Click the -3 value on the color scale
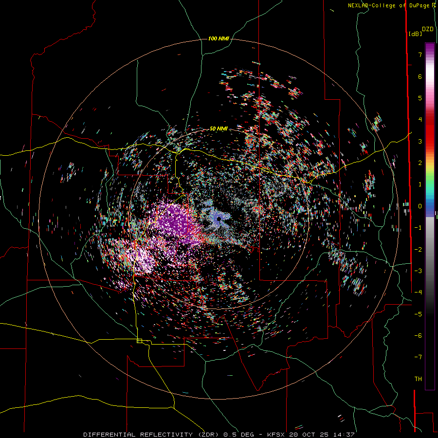 (x=418, y=271)
